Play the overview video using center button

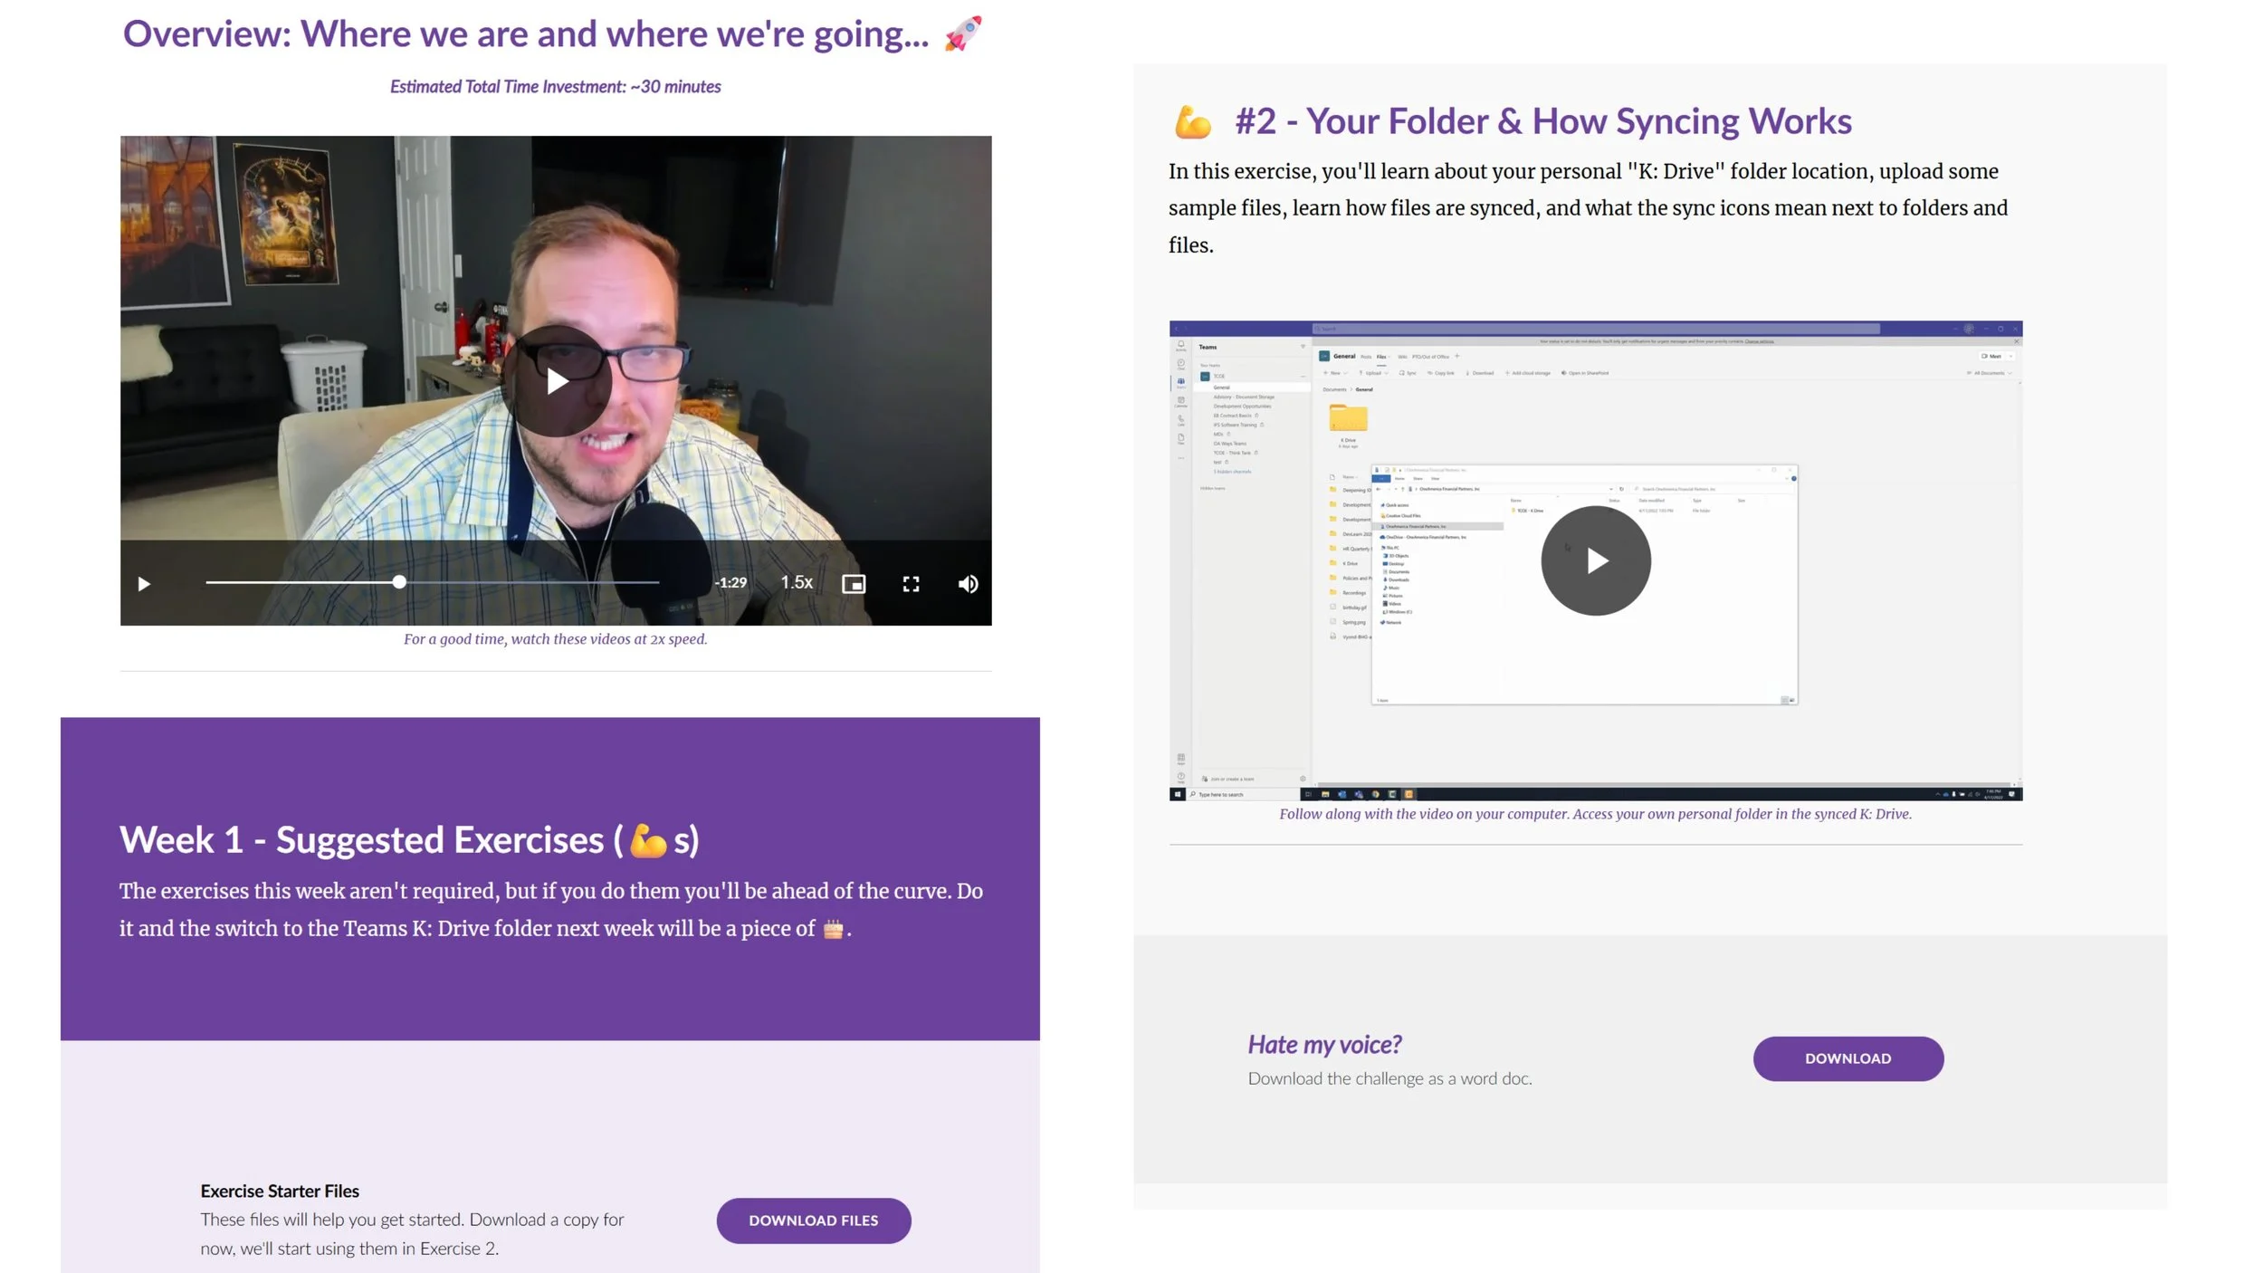click(x=557, y=381)
